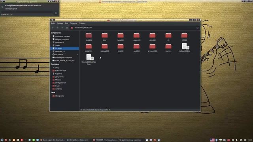Open the boot333 folder
The width and height of the screenshot is (253, 142).
[121, 37]
